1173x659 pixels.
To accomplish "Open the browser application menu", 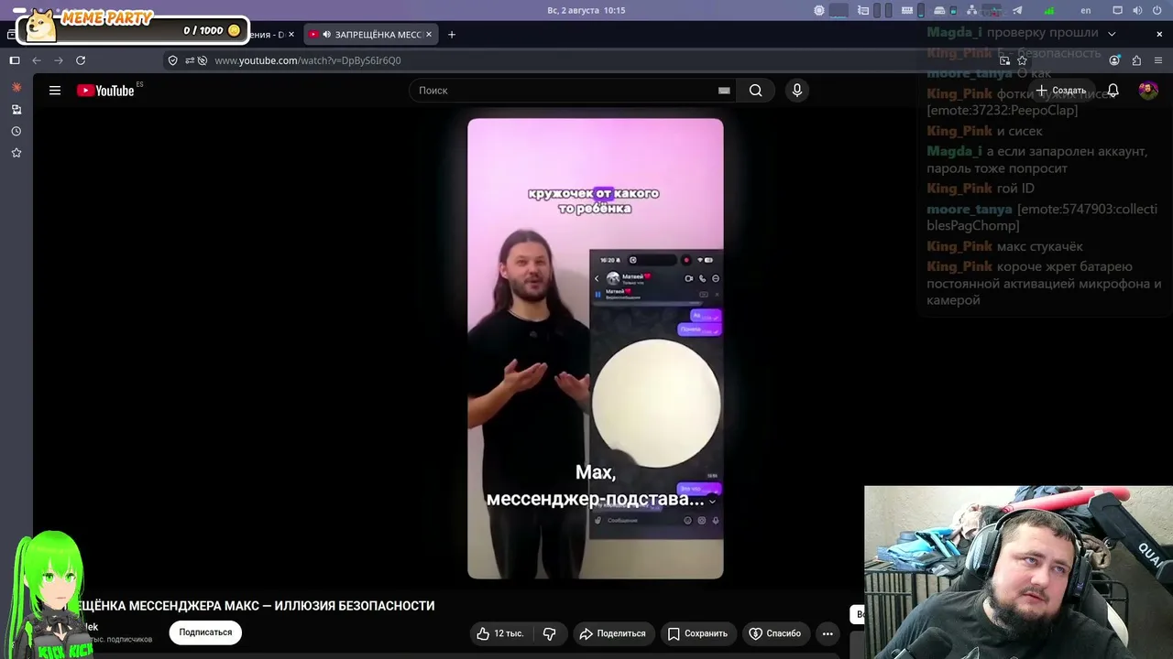I will click(x=1158, y=60).
